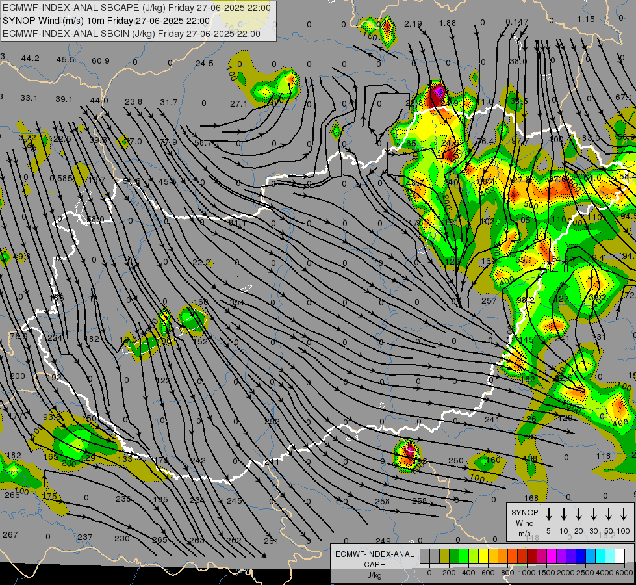Click the map value 31.7
Screen dimensions: 636x585
pyautogui.click(x=169, y=102)
